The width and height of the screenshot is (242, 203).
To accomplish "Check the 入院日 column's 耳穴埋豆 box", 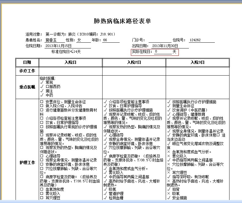I will coord(42,198).
